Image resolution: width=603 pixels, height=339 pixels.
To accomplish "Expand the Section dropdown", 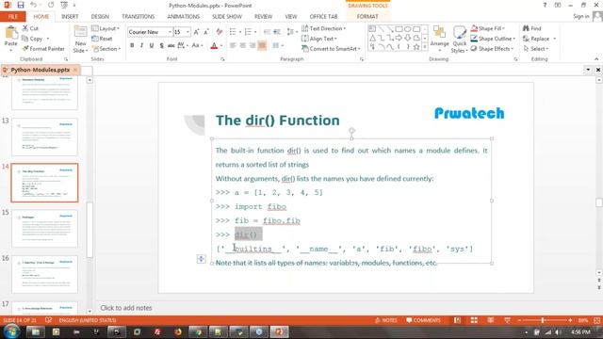I will point(106,49).
